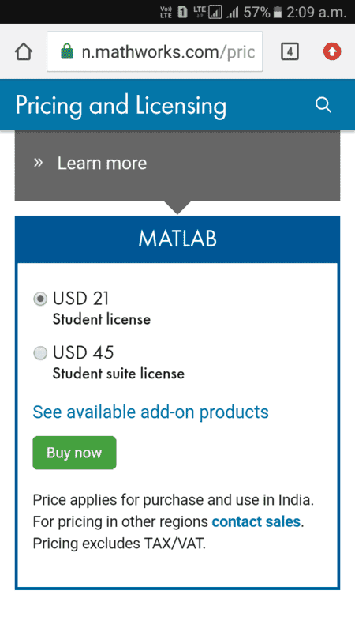The image size is (355, 632).
Task: Tap the green padlock security icon
Action: point(67,51)
